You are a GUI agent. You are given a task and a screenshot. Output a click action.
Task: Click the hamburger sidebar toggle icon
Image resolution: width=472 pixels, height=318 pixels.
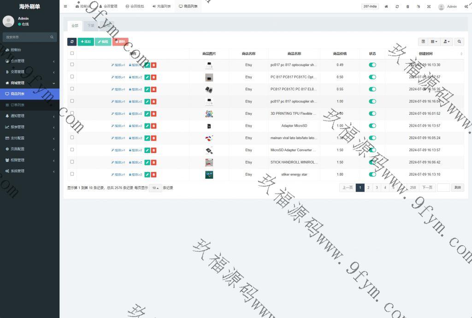(65, 6)
